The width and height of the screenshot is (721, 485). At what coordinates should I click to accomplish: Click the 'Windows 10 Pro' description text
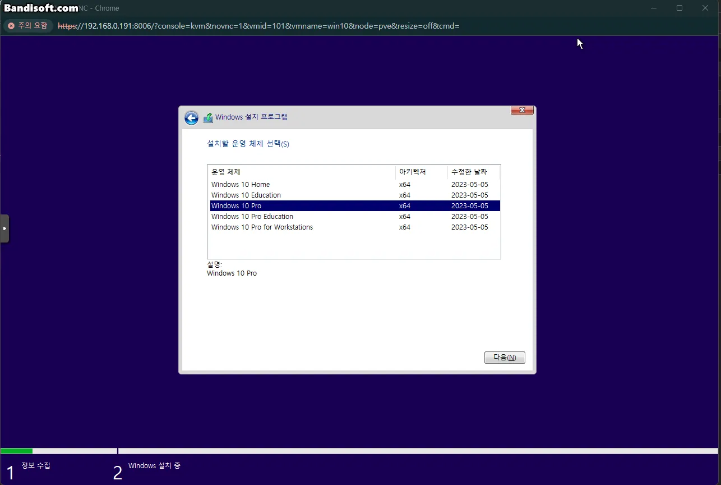tap(232, 273)
